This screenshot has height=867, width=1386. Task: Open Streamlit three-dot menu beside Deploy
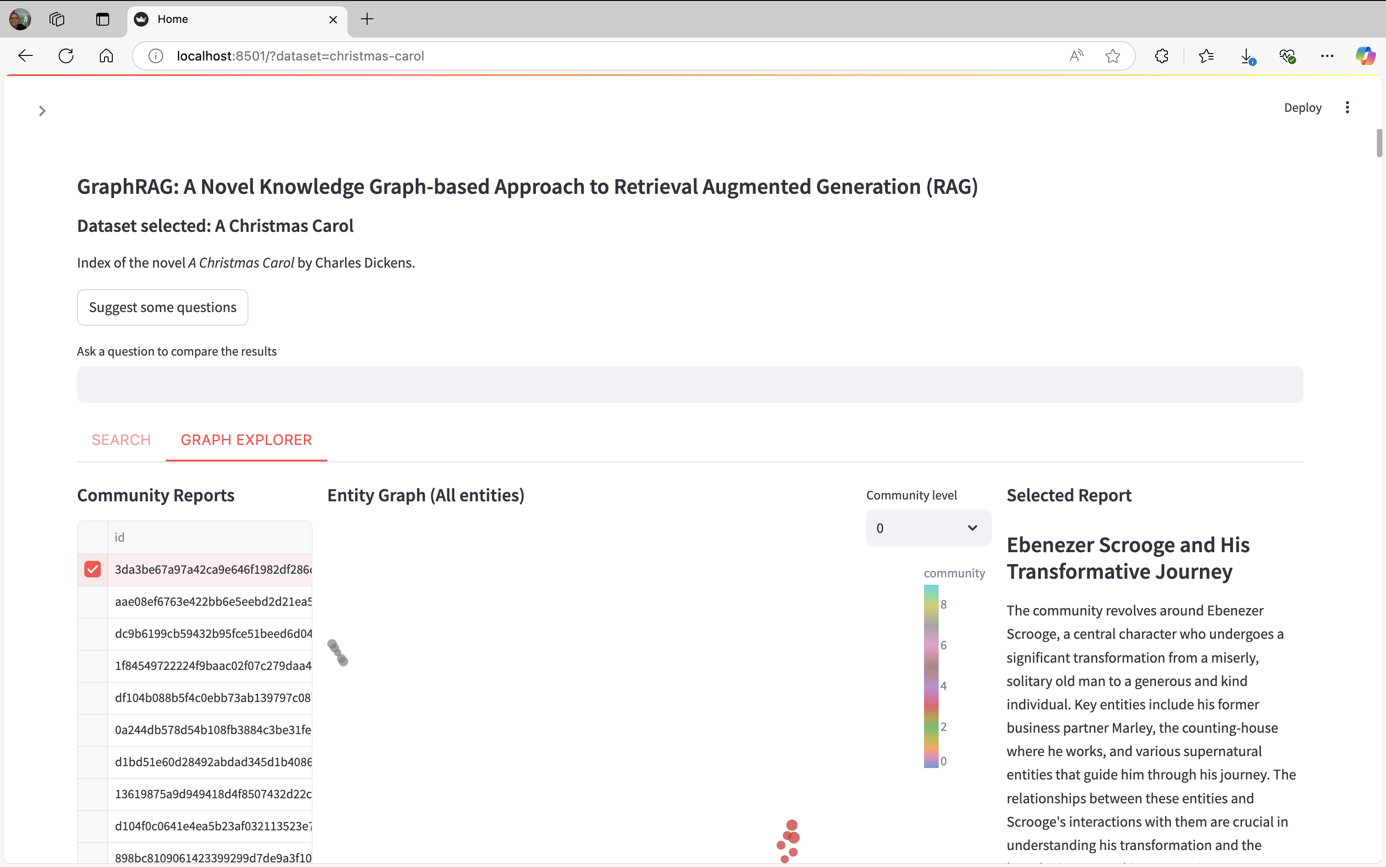[1347, 107]
